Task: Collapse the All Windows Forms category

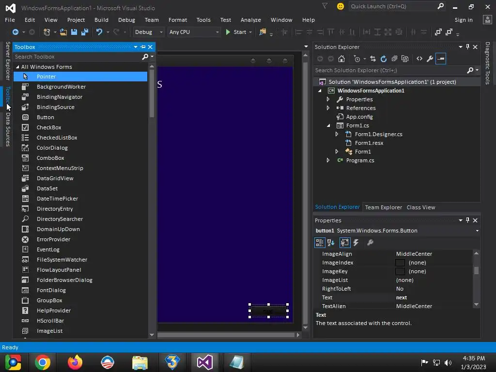Action: (x=17, y=67)
